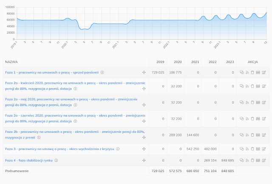Image resolution: width=272 pixels, height=184 pixels.
Task: Click the banknote icon in the Faza 2b row
Action: (x=258, y=135)
